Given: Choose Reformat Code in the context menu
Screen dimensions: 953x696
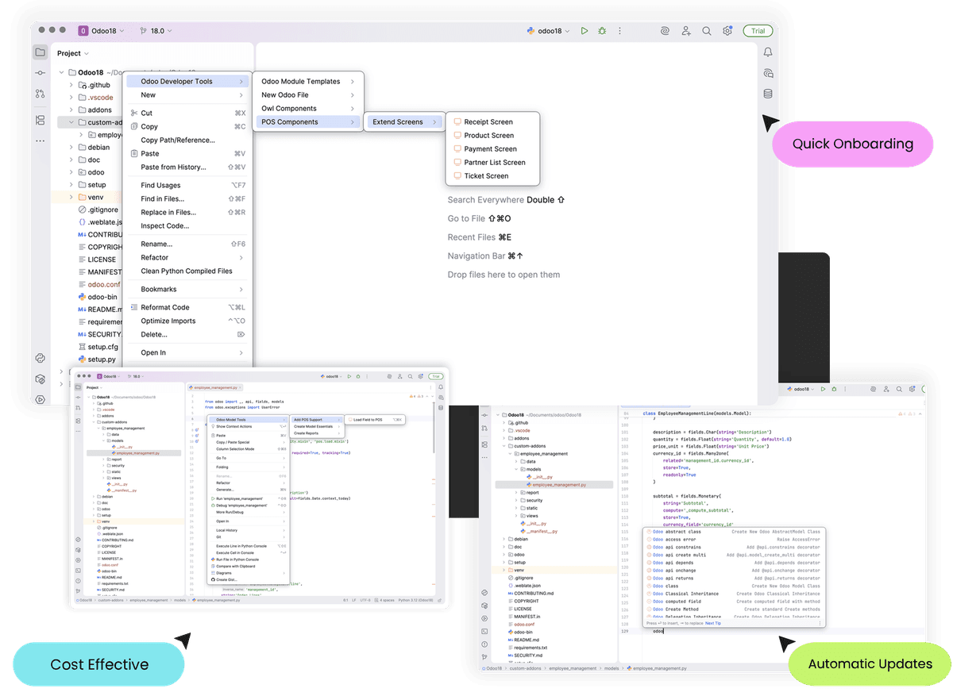Looking at the screenshot, I should pyautogui.click(x=165, y=307).
